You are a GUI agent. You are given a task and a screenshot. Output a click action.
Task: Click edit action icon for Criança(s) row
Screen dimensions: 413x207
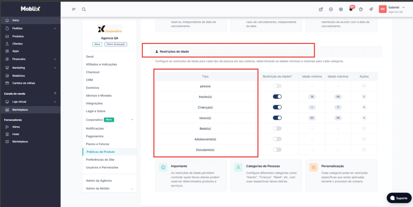[364, 107]
